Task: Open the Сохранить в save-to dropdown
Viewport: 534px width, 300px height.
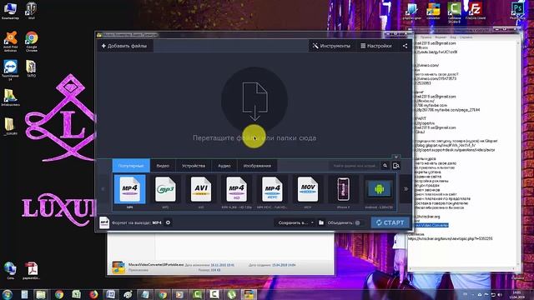Action: click(x=295, y=222)
